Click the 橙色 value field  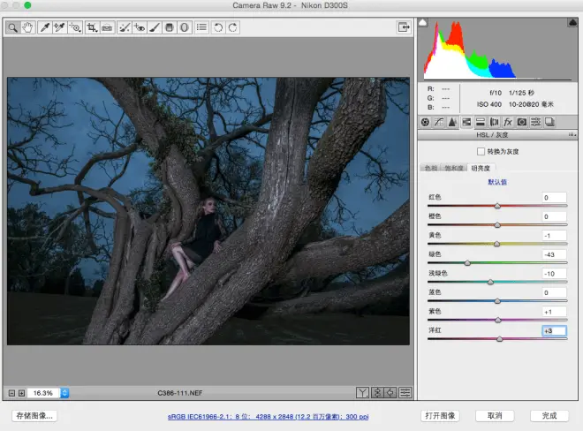coord(554,216)
